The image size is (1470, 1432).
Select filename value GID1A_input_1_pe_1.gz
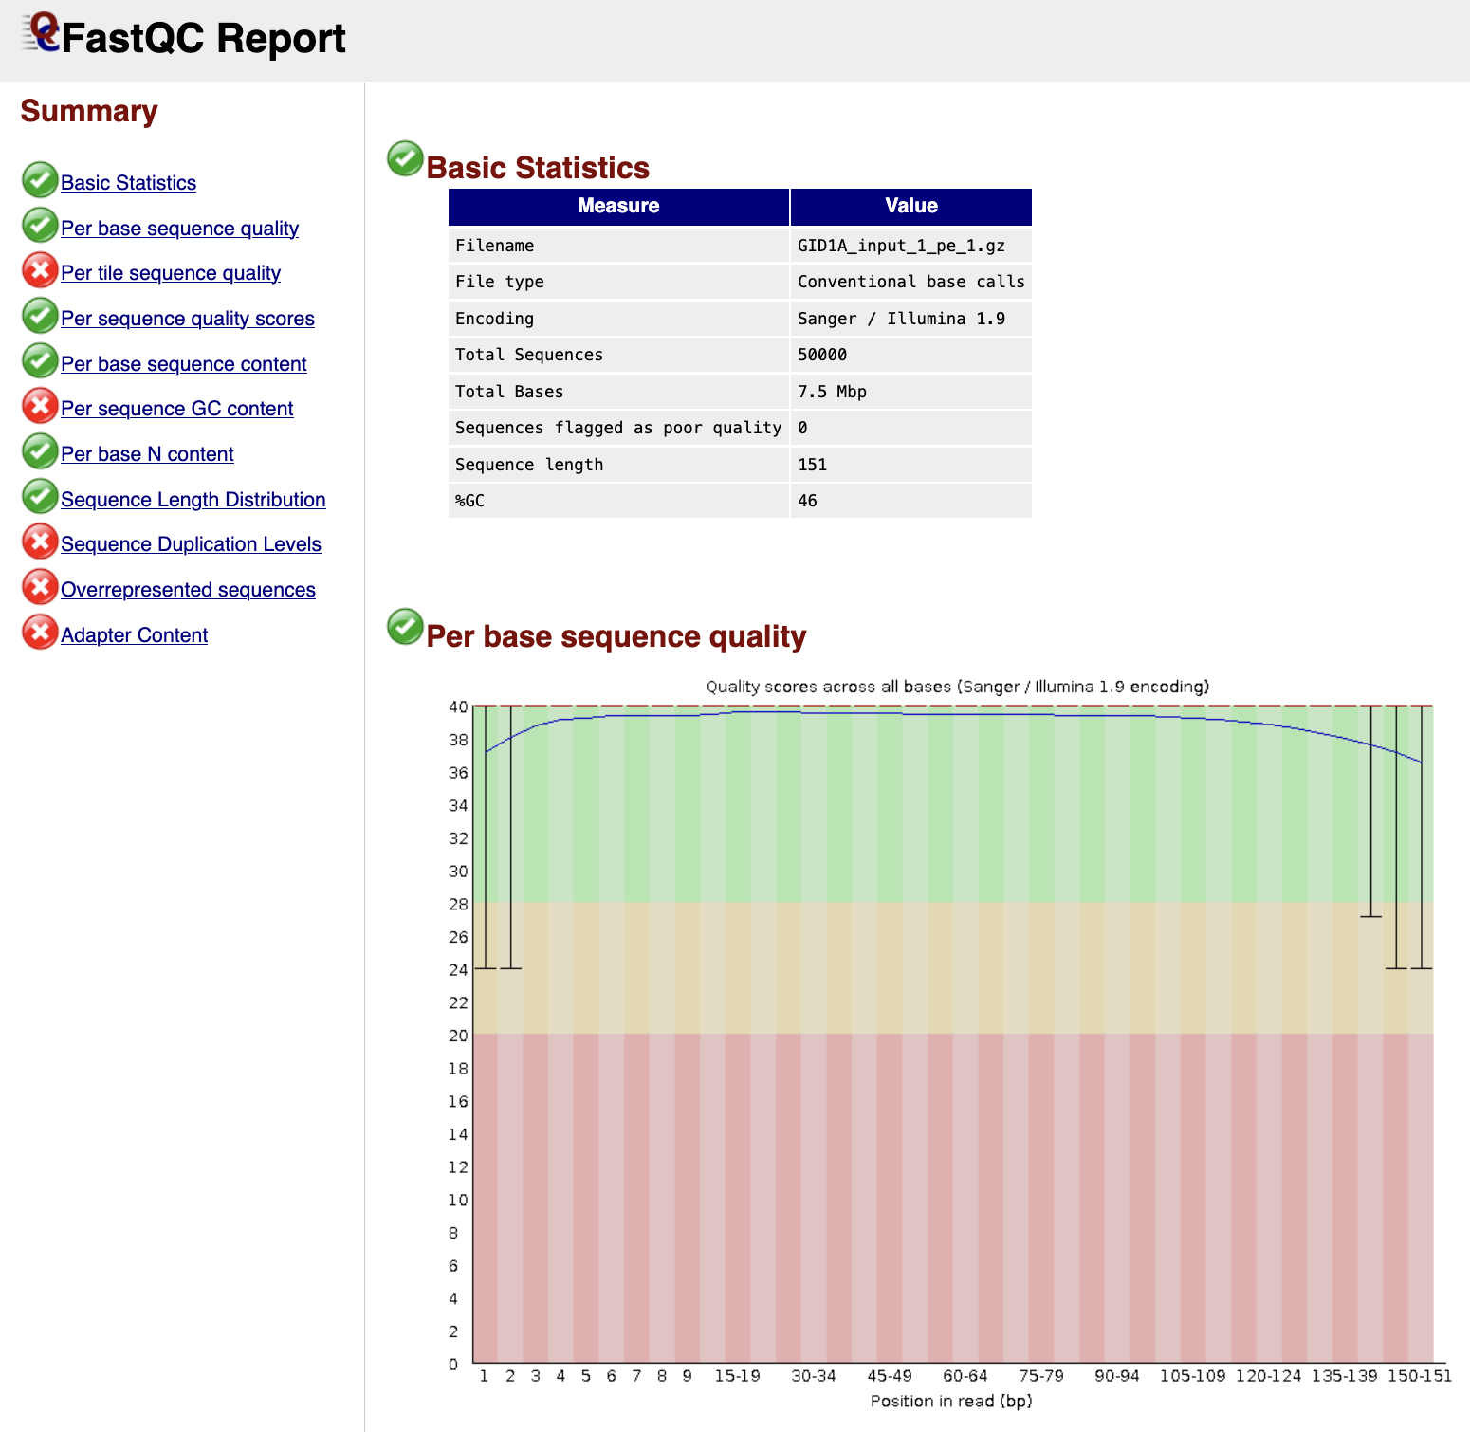[901, 246]
